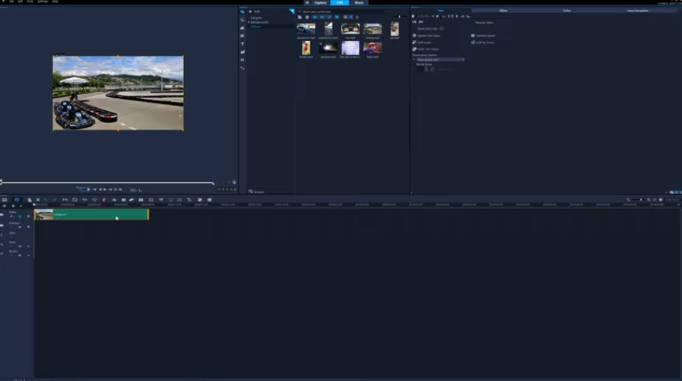
Task: Click the Add folder button in library
Action: [255, 11]
